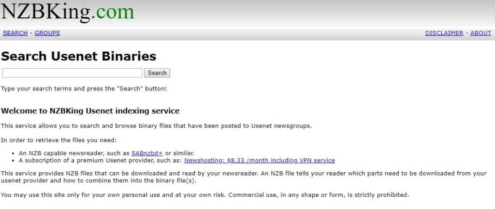
Task: Click the Search button
Action: (x=157, y=73)
